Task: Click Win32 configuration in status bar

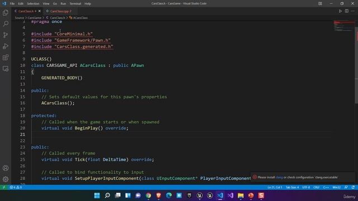Action: (x=336, y=188)
